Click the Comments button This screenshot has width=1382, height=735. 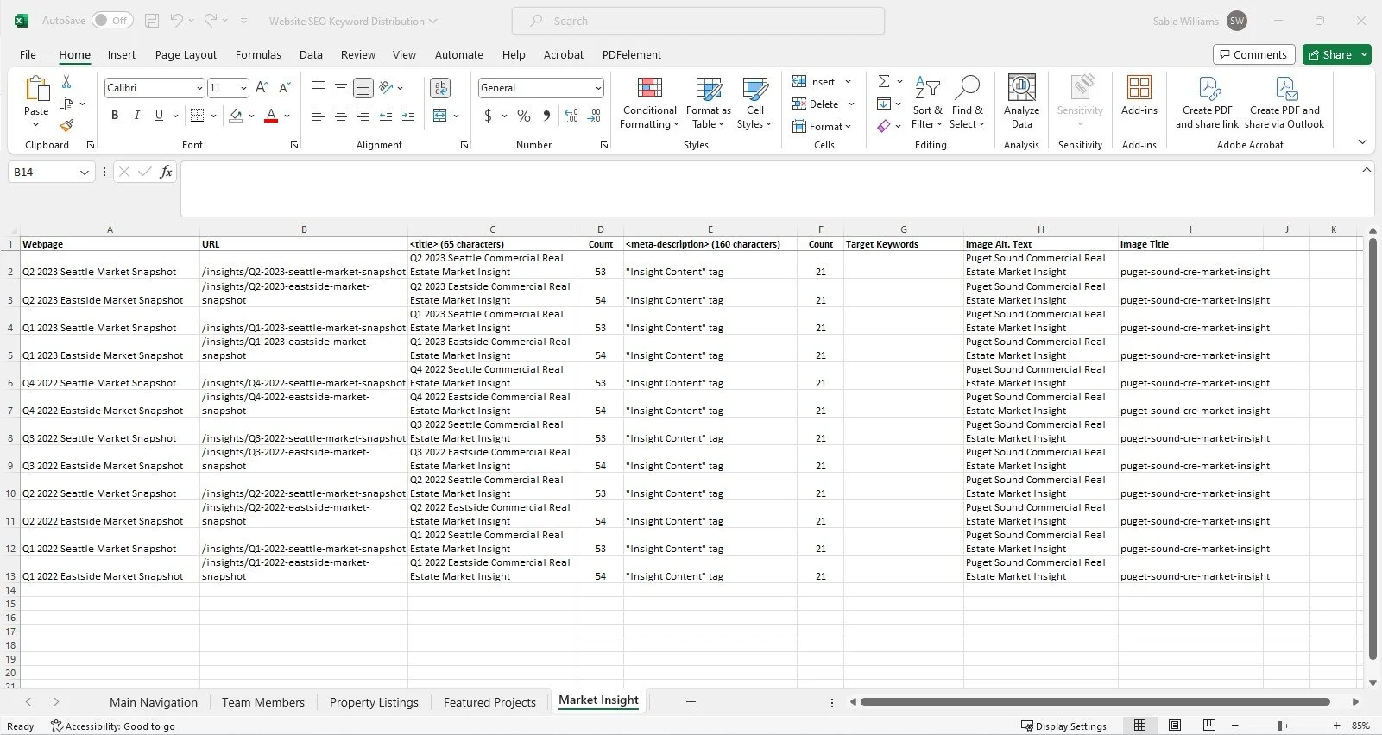(x=1253, y=54)
